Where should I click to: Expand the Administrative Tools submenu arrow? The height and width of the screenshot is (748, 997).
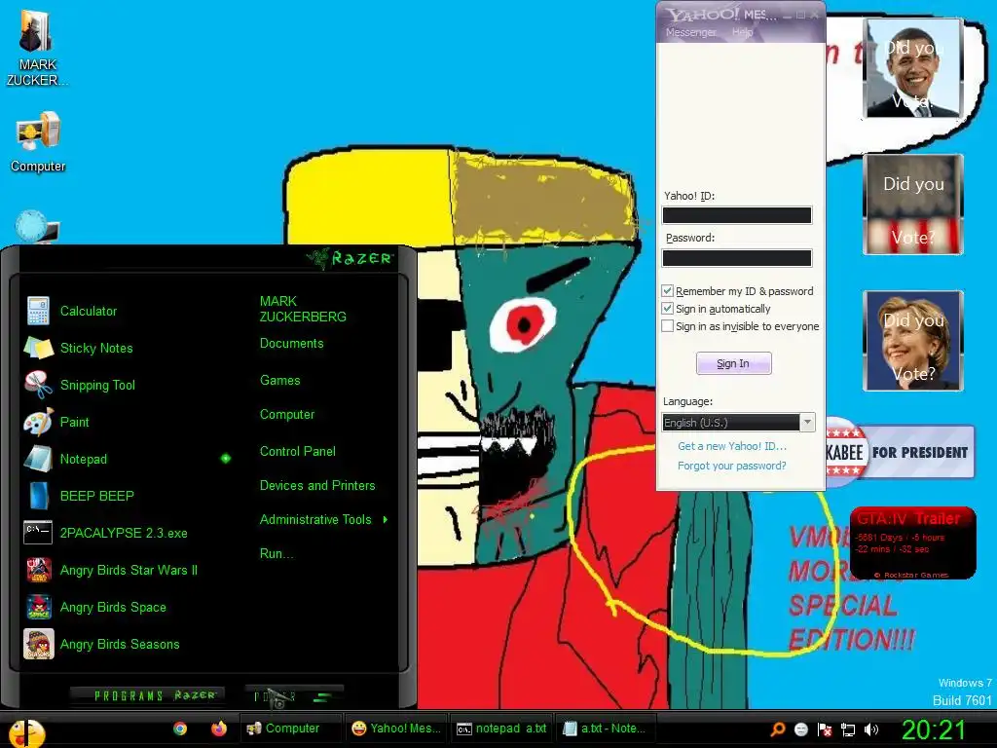point(386,520)
